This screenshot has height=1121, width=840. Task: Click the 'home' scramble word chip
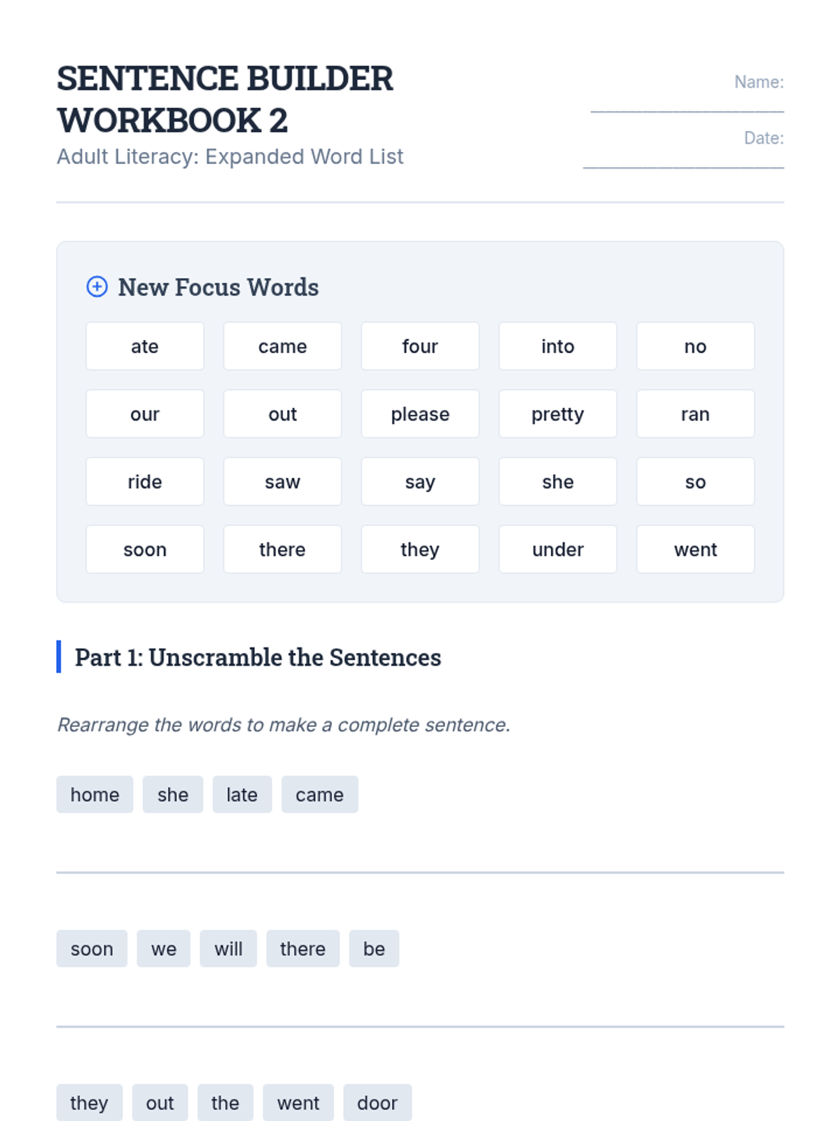94,795
